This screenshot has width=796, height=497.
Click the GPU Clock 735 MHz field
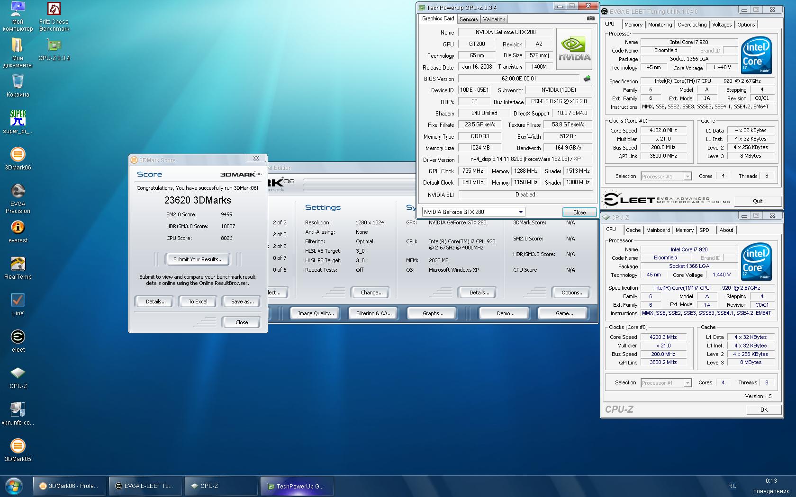(x=472, y=171)
